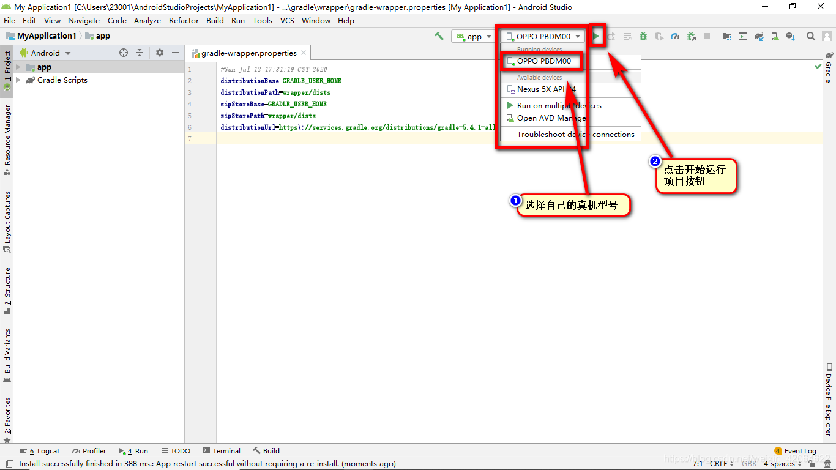
Task: Open the Analyze menu
Action: point(147,21)
